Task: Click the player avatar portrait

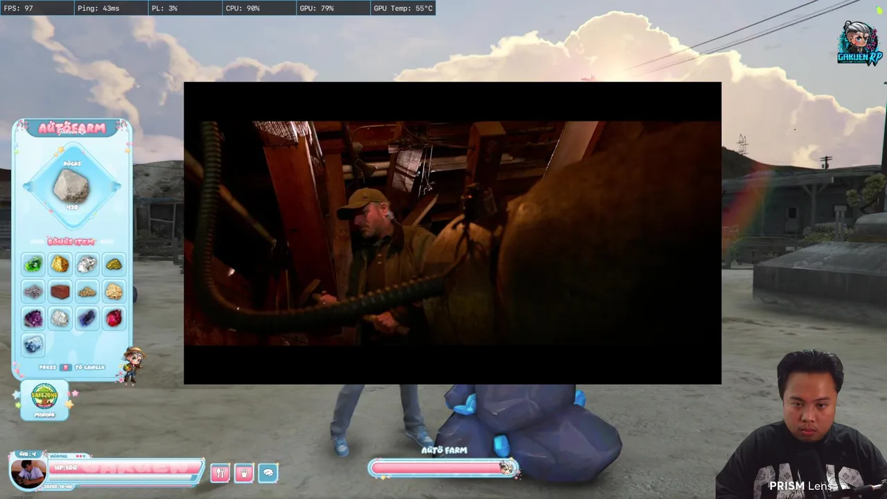Action: 28,473
